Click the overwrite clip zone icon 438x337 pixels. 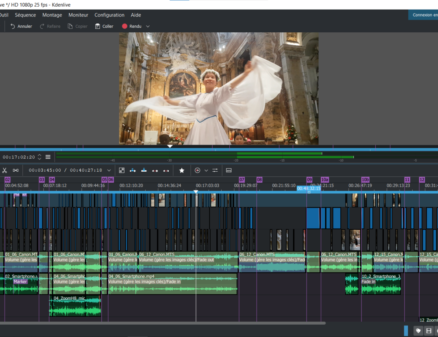[x=144, y=170]
